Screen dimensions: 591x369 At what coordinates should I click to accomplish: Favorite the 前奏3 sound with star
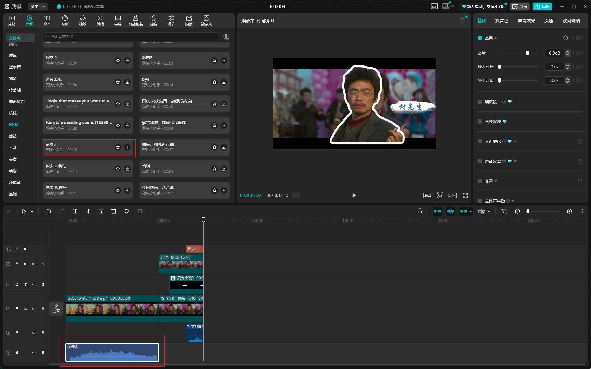pyautogui.click(x=118, y=147)
